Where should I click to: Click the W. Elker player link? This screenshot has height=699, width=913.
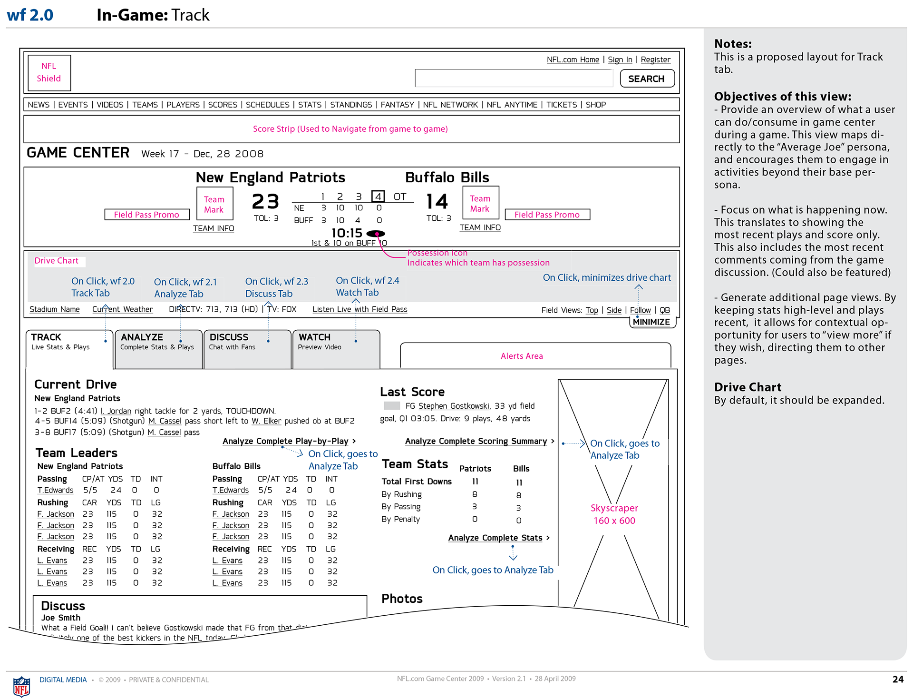point(266,421)
